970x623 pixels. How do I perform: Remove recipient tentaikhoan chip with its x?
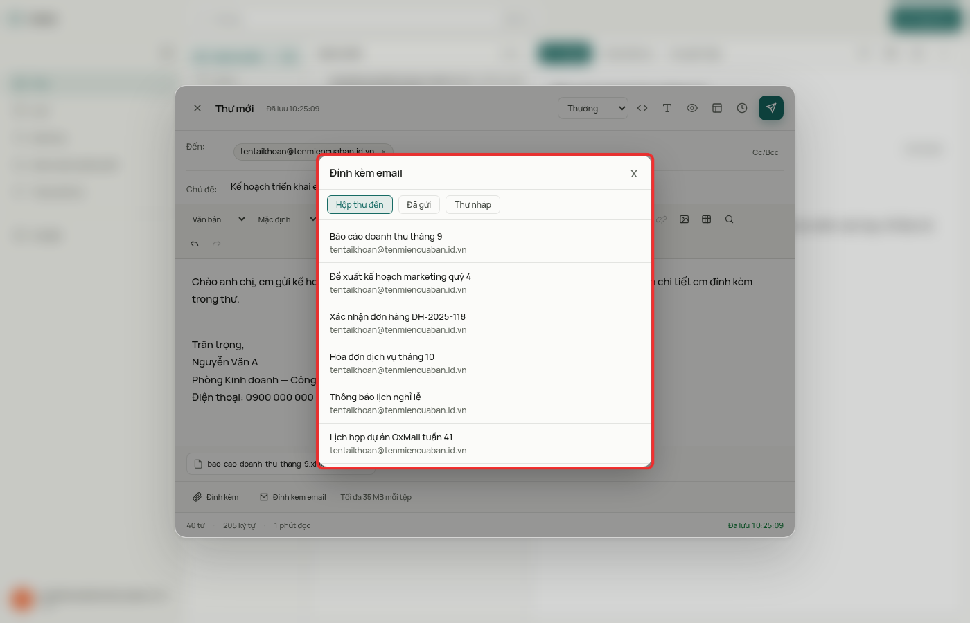[384, 152]
